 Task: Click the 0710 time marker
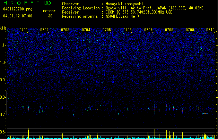210,30
